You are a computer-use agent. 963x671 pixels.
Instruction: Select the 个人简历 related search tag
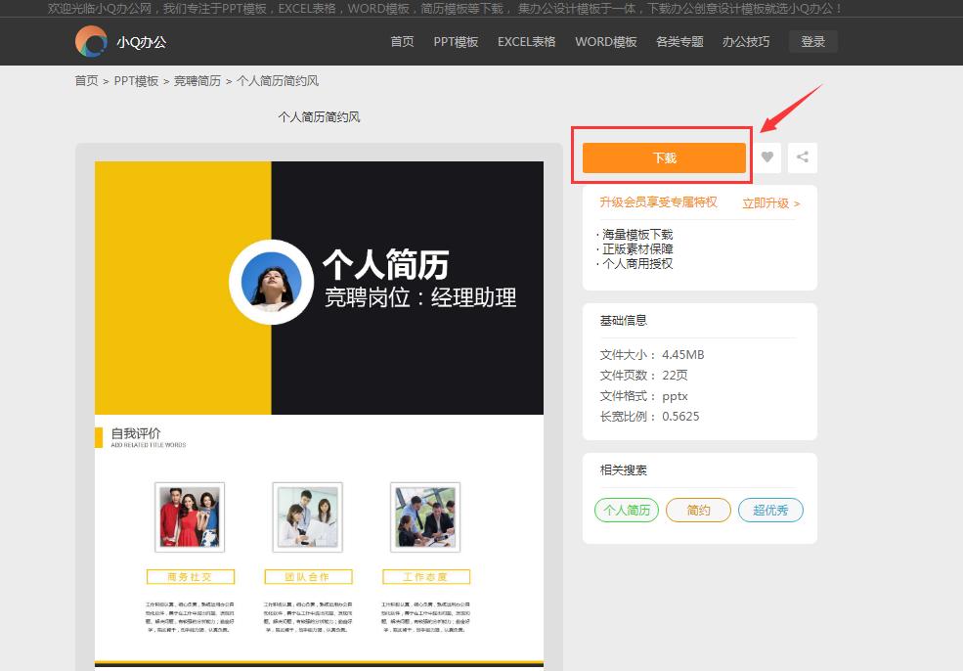click(x=627, y=510)
